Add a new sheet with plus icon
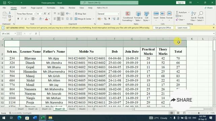 (94, 109)
